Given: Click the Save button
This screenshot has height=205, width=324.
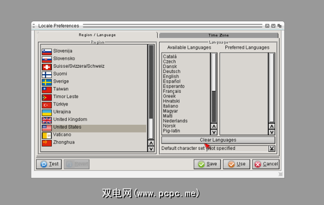Looking at the screenshot, I should pos(207,164).
